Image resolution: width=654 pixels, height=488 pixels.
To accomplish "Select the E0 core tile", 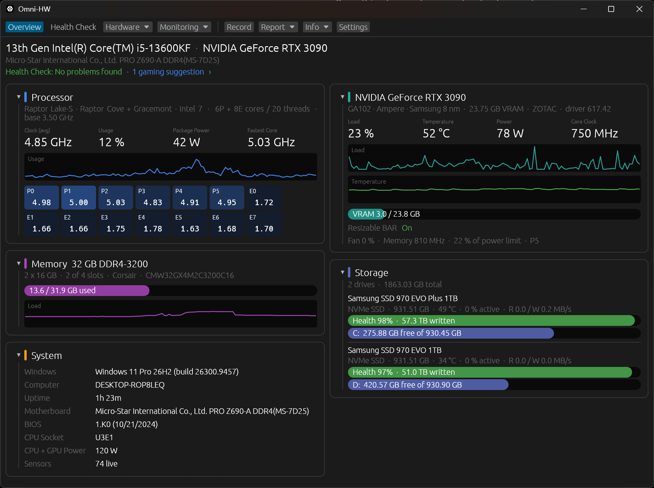I will point(264,198).
